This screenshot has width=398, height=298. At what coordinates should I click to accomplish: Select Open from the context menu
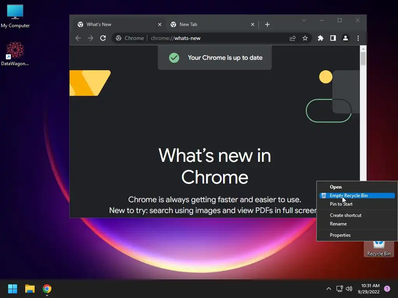[x=357, y=187]
